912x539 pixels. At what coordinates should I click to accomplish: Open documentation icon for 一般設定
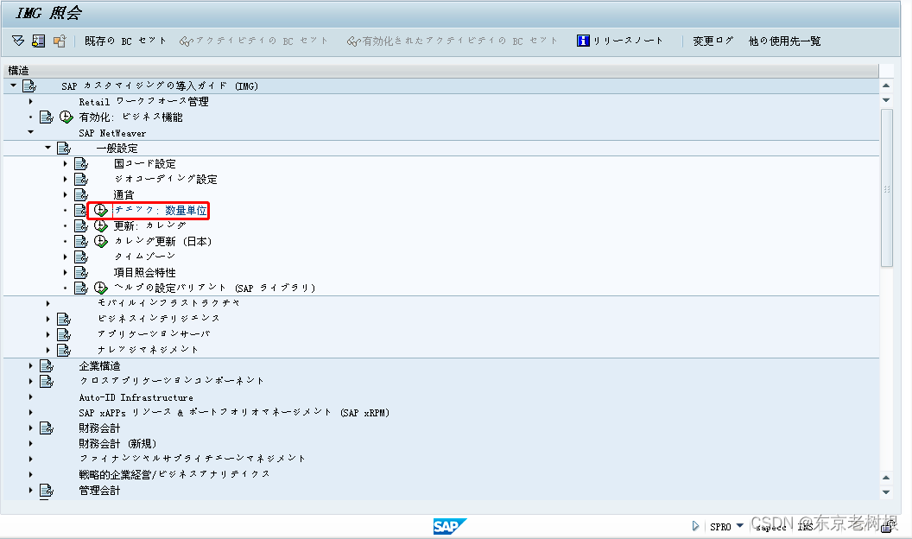pos(64,149)
